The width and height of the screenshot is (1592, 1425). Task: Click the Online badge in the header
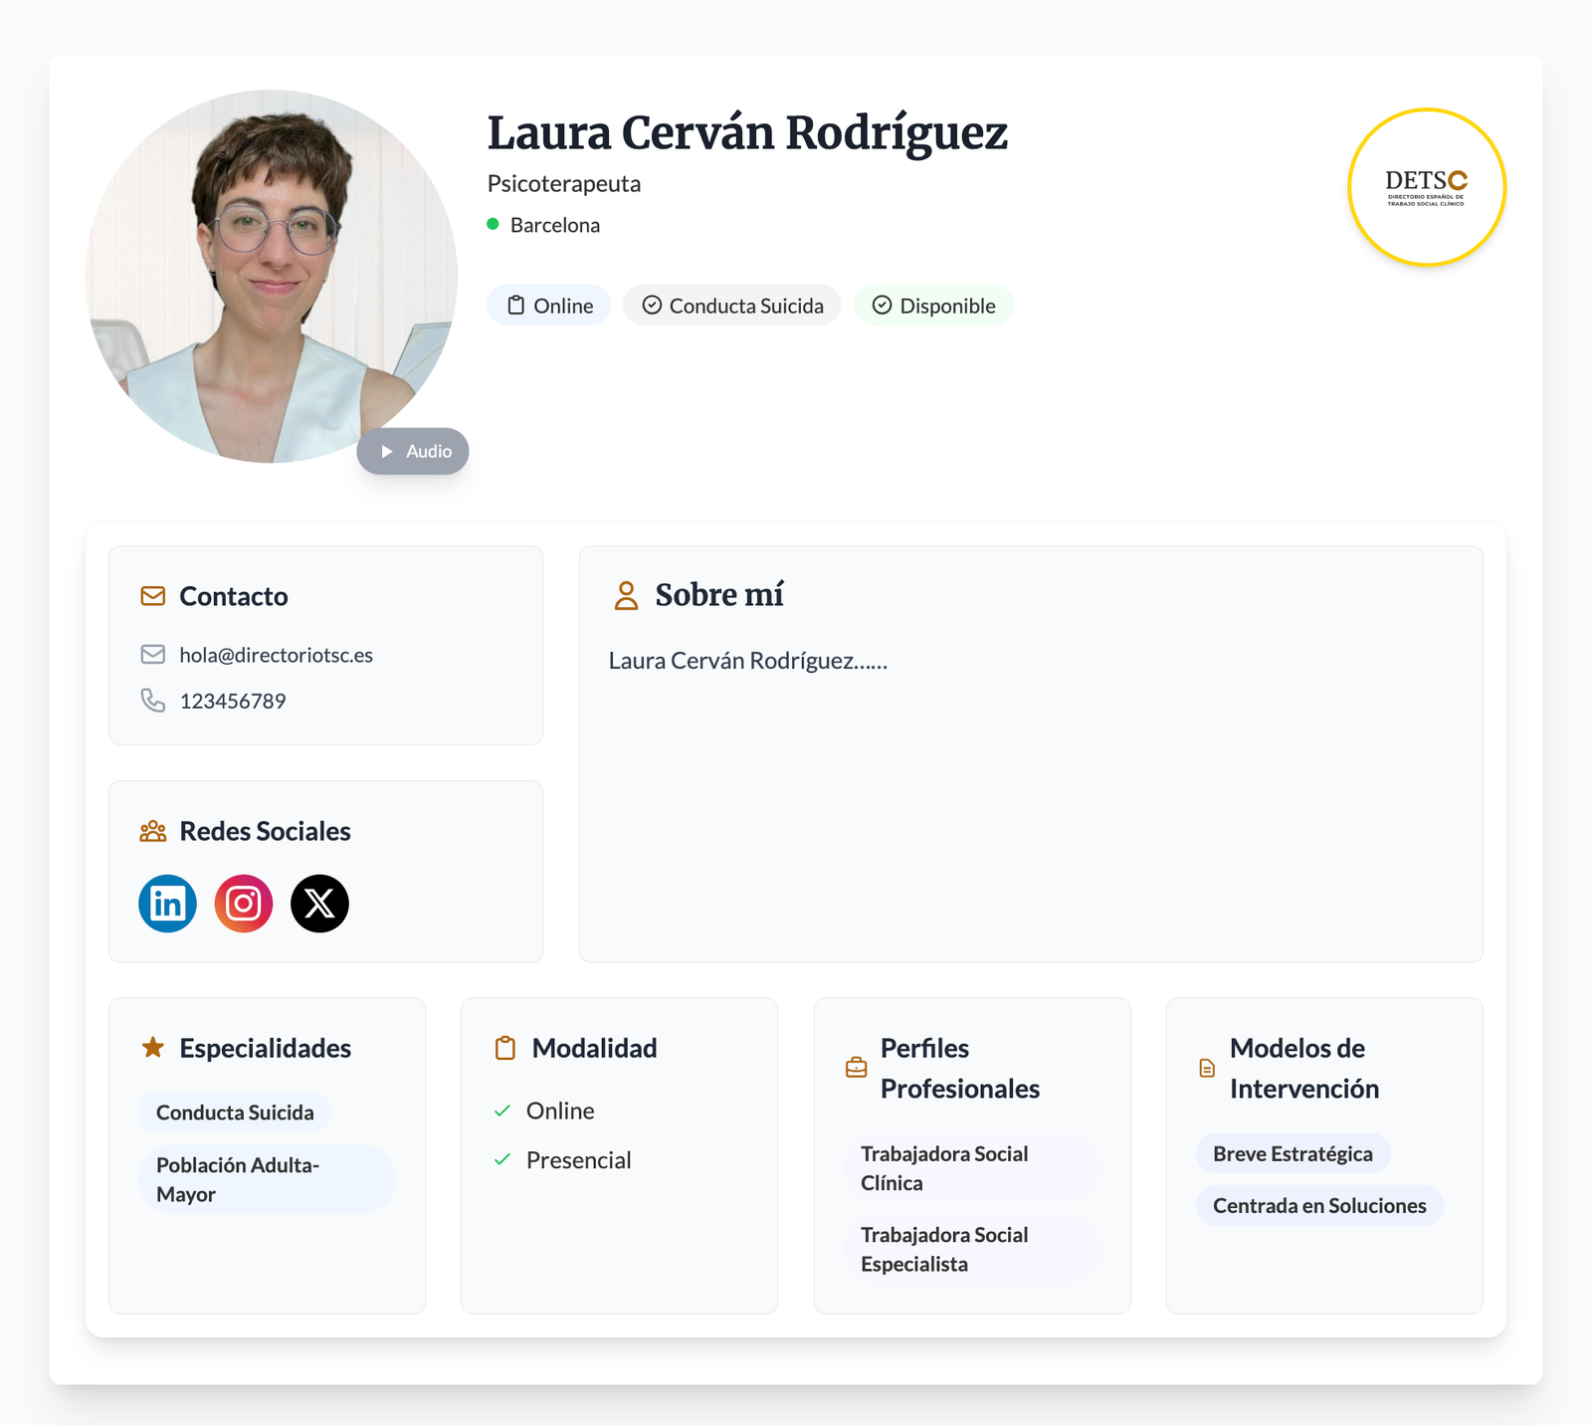[549, 305]
